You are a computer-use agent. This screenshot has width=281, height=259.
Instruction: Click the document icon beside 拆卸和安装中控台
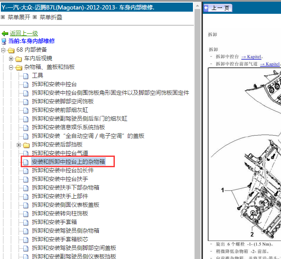[x=26, y=84]
